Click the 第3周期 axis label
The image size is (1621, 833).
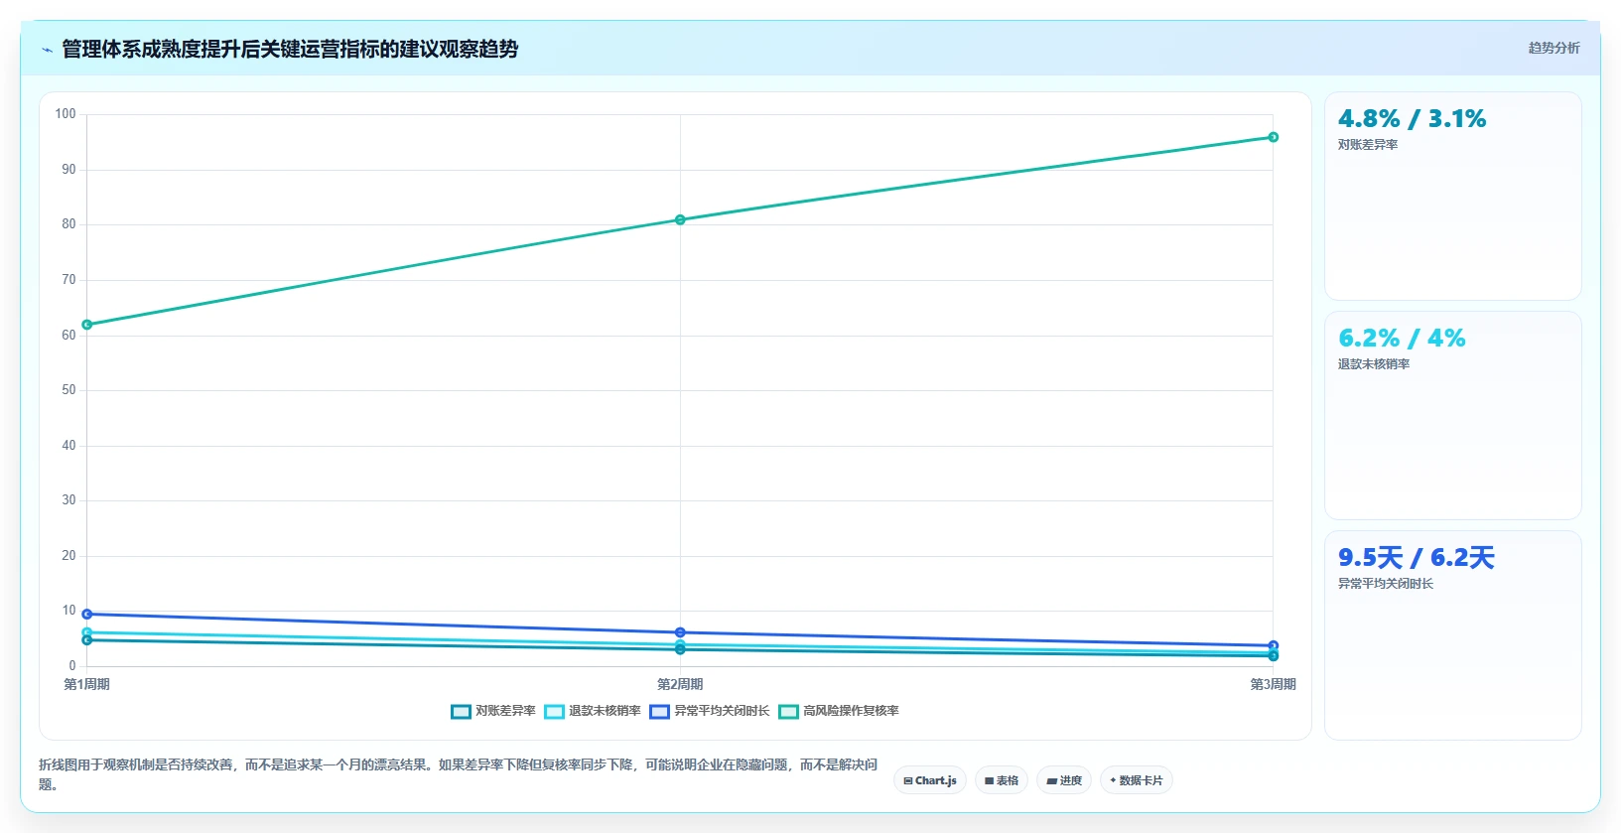1273,684
